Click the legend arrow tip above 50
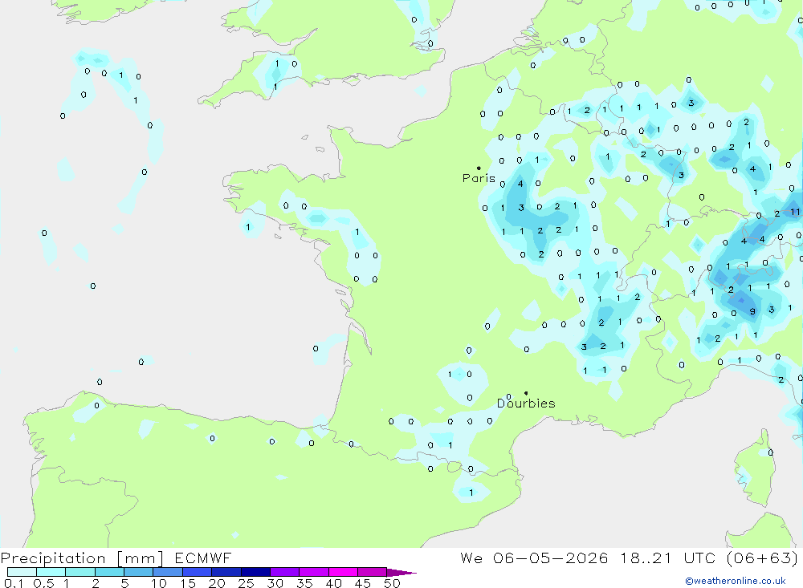This screenshot has width=803, height=588. pyautogui.click(x=402, y=572)
